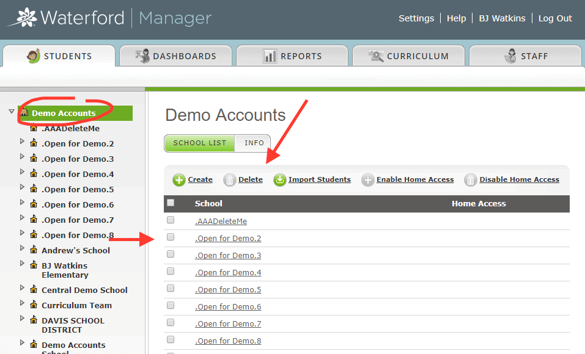This screenshot has height=354, width=585.
Task: Click the school icon beside Central Demo School
Action: [x=34, y=289]
